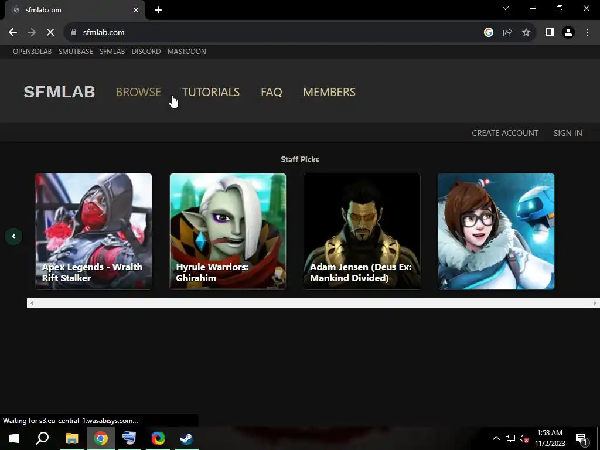Open network status tray icon
600x450 pixels.
510,438
